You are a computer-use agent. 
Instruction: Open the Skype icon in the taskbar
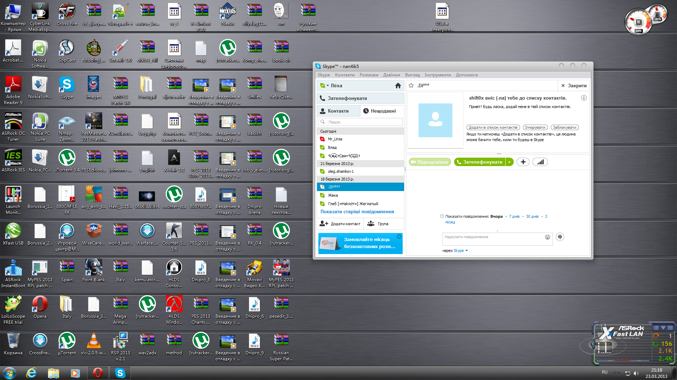[x=120, y=373]
